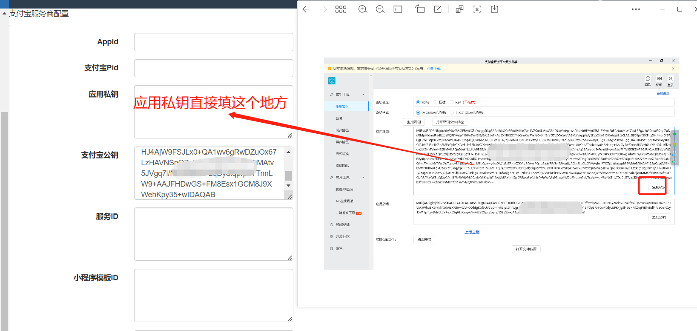Focus the AppId input field
Screen dimensions: 697x331
click(214, 42)
